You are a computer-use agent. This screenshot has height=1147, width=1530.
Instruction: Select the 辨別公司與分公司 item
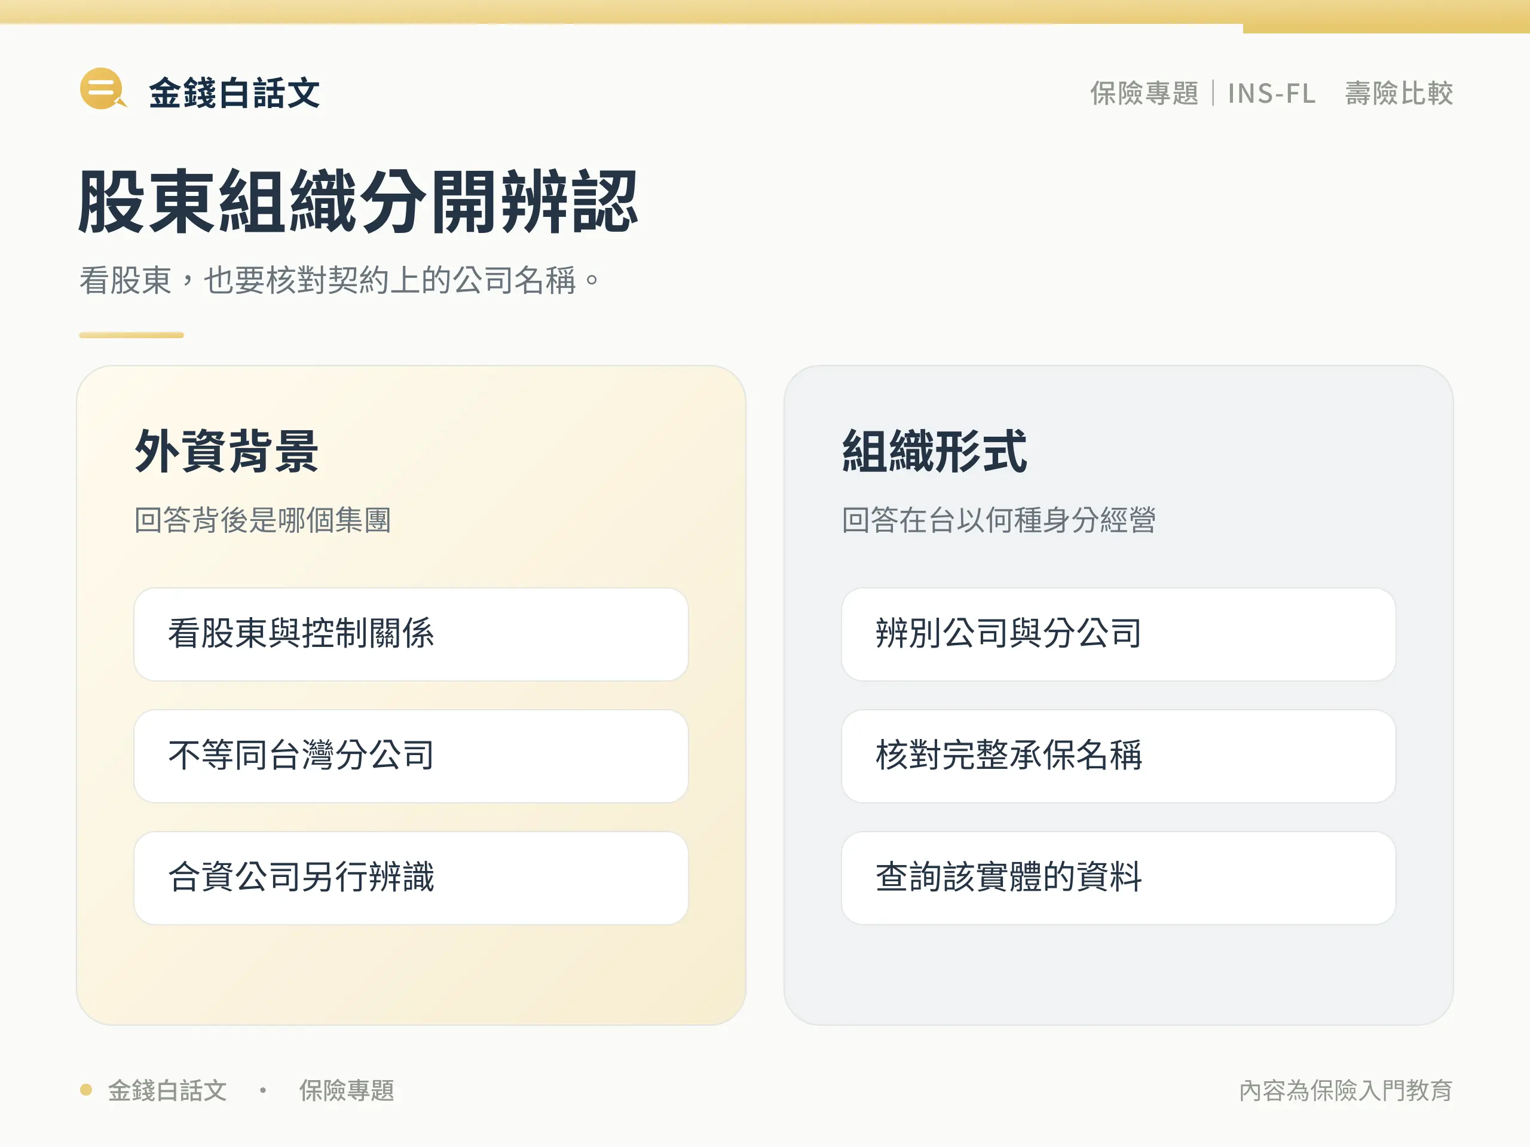point(1118,634)
